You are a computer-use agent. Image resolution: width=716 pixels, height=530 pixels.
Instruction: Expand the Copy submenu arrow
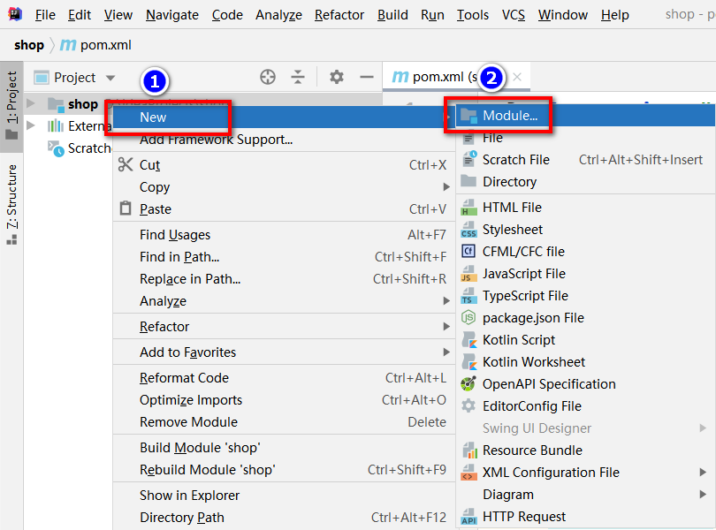(446, 186)
